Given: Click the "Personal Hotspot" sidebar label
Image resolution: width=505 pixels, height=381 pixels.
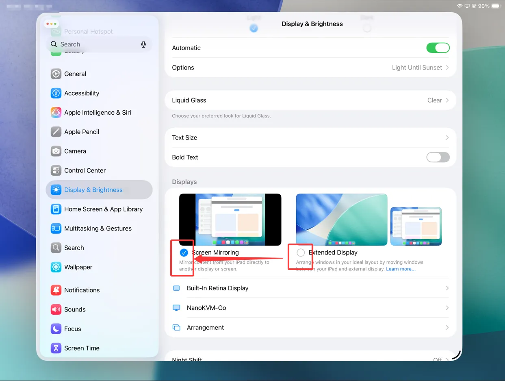Looking at the screenshot, I should [89, 32].
